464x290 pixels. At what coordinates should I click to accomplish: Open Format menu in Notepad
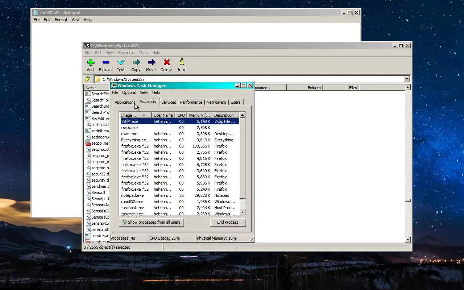click(61, 20)
